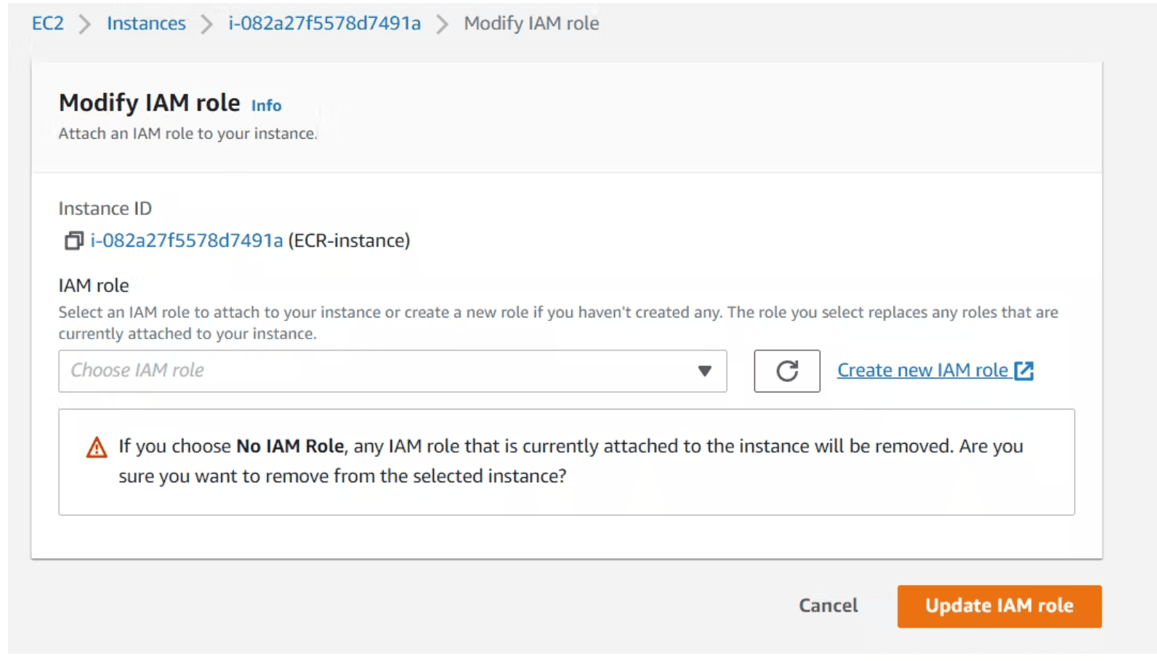Click the external link icon beside Create new IAM role

(x=1025, y=370)
